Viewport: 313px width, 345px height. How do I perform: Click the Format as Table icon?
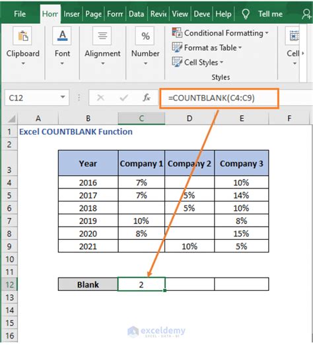tap(177, 48)
